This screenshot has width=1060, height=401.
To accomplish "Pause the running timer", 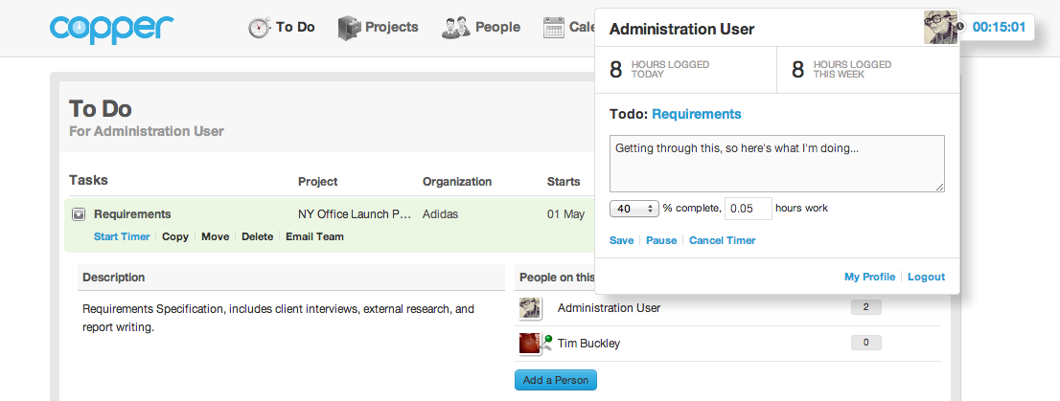I will [661, 240].
